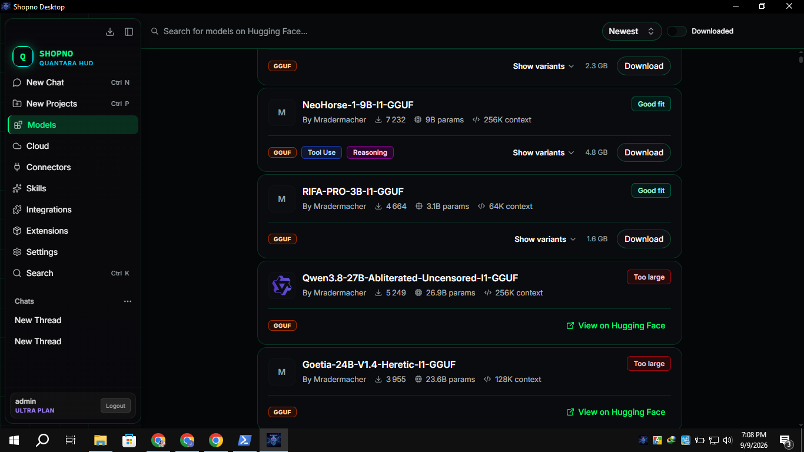Open Task View on the taskbar

71,440
